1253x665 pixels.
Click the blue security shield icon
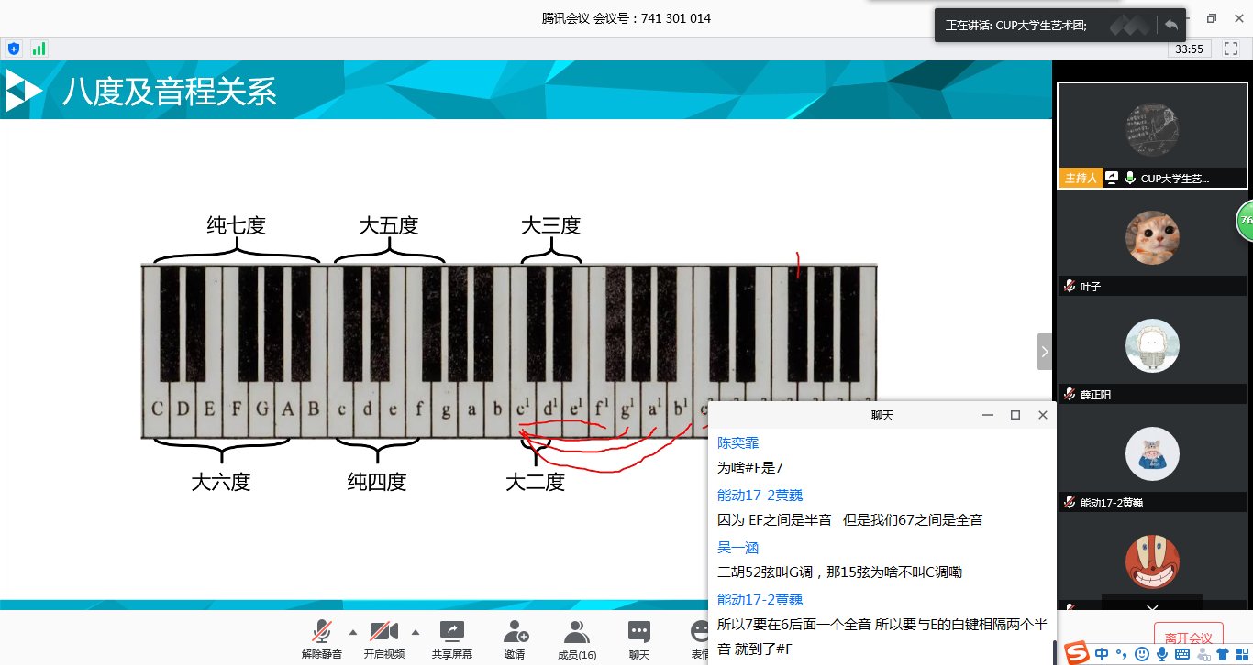point(14,49)
